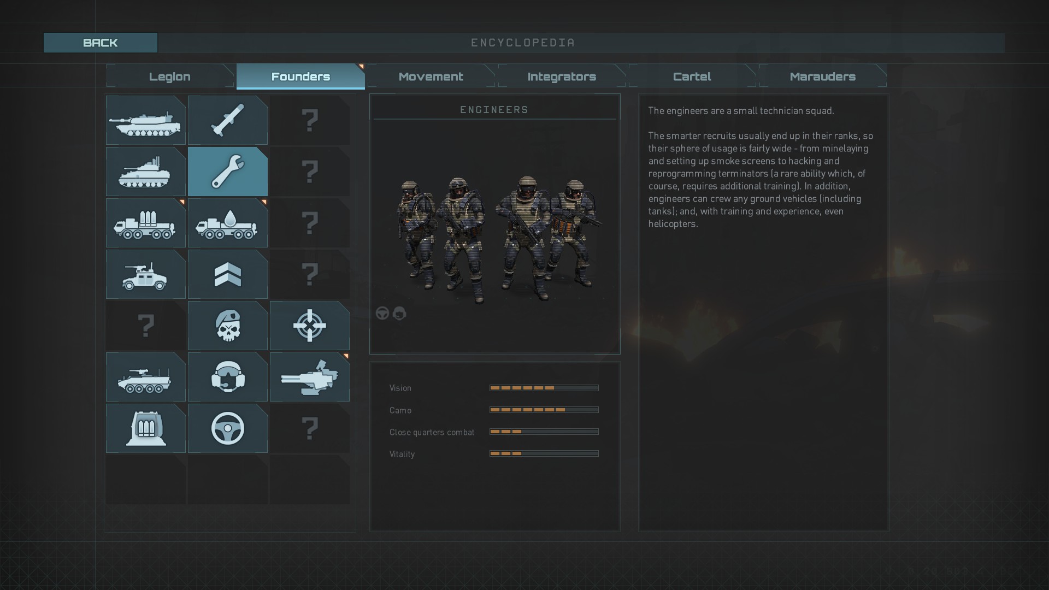Open the armed Humvee unit entry

(145, 274)
